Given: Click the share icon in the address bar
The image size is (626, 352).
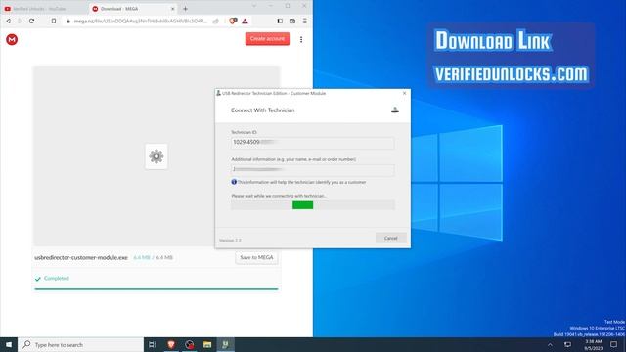Looking at the screenshot, I should 216,21.
